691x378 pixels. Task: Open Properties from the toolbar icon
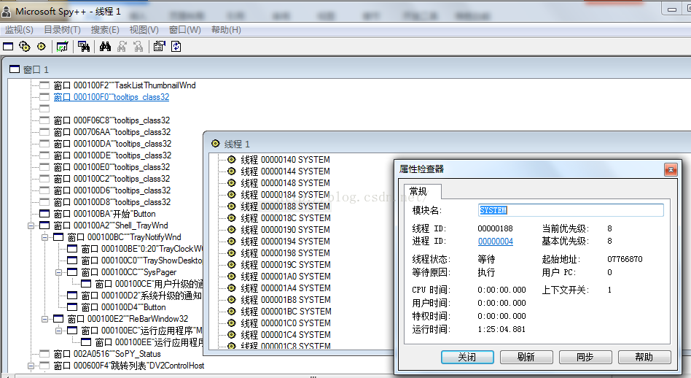(159, 46)
